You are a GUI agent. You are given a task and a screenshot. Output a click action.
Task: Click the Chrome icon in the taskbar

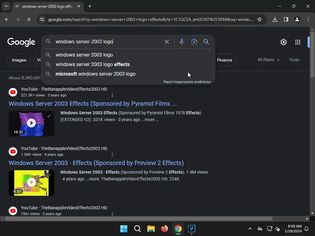[x=178, y=229]
